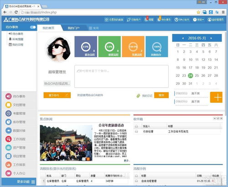
Task: Click the 随时随地 memo text area
Action: [x=121, y=76]
